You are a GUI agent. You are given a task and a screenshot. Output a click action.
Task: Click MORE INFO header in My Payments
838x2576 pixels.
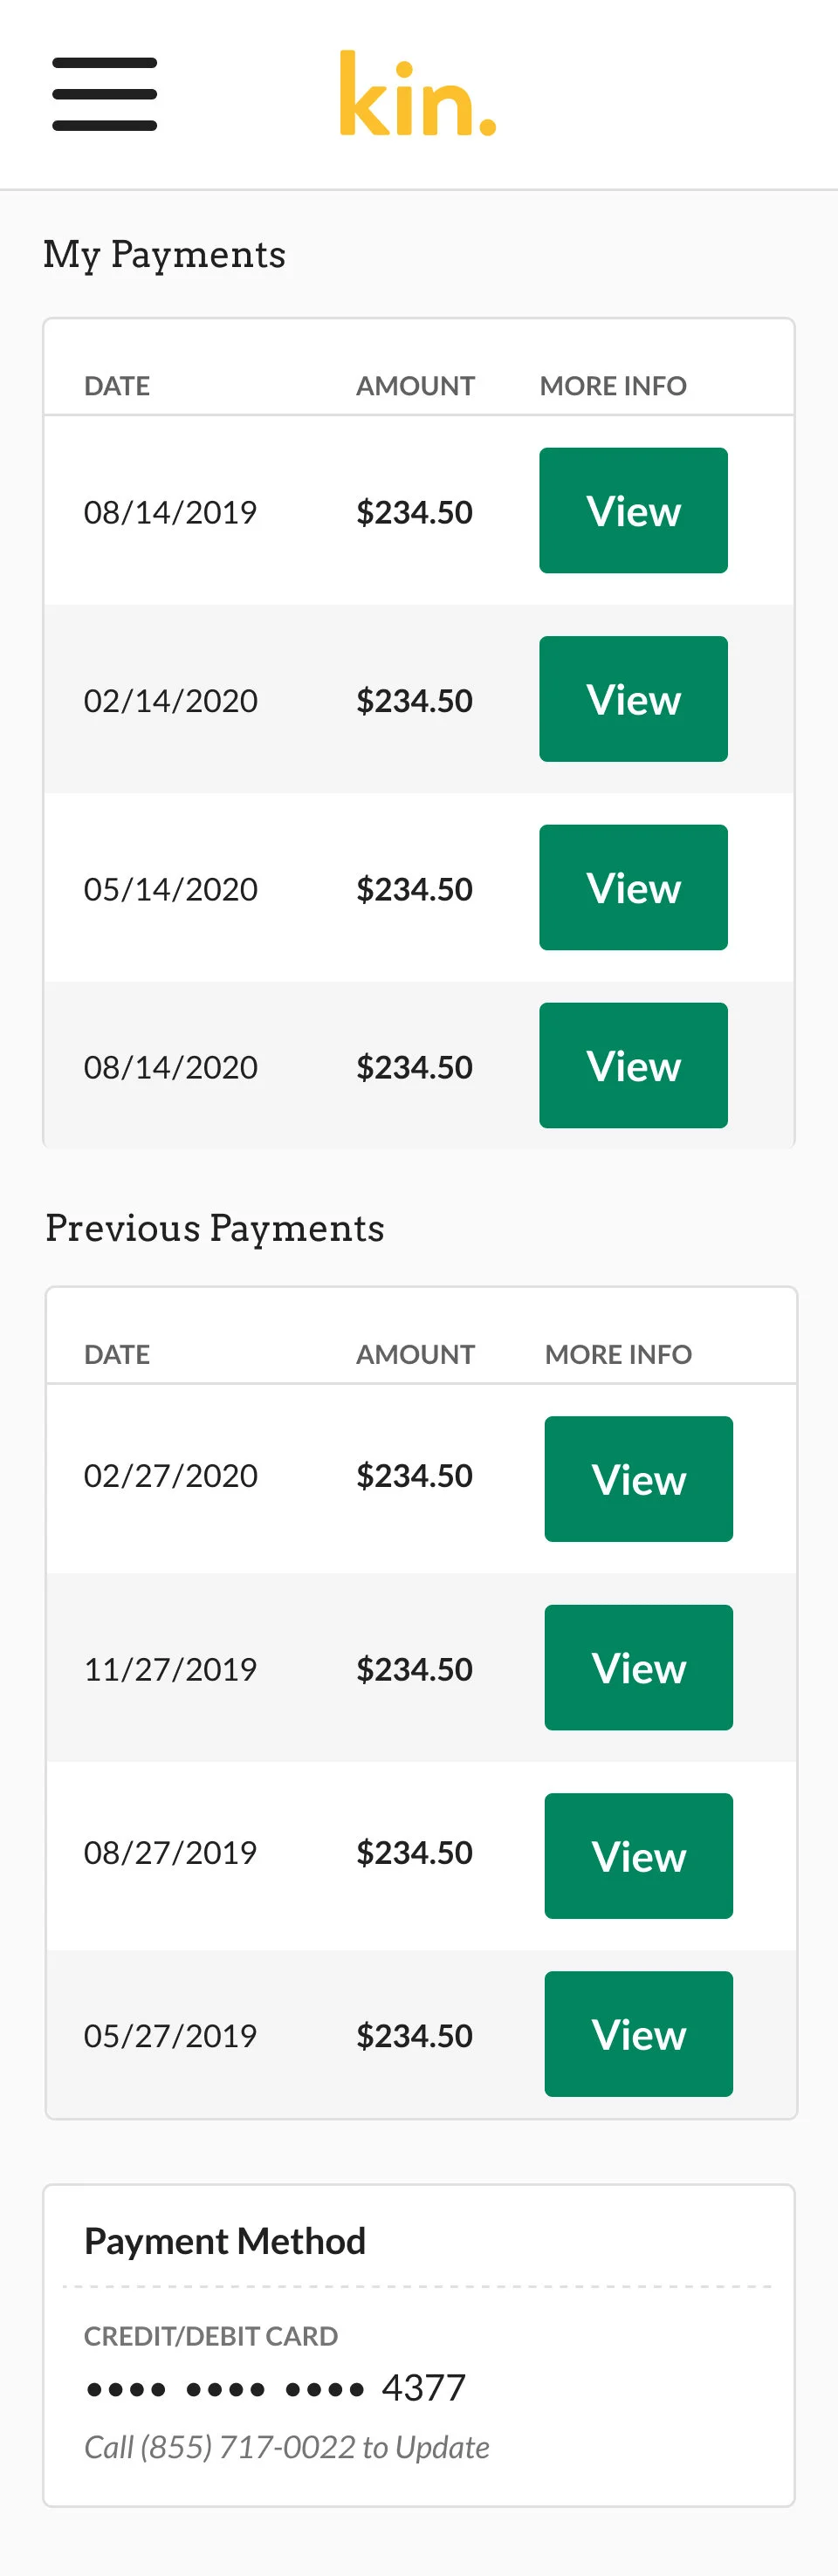point(613,386)
